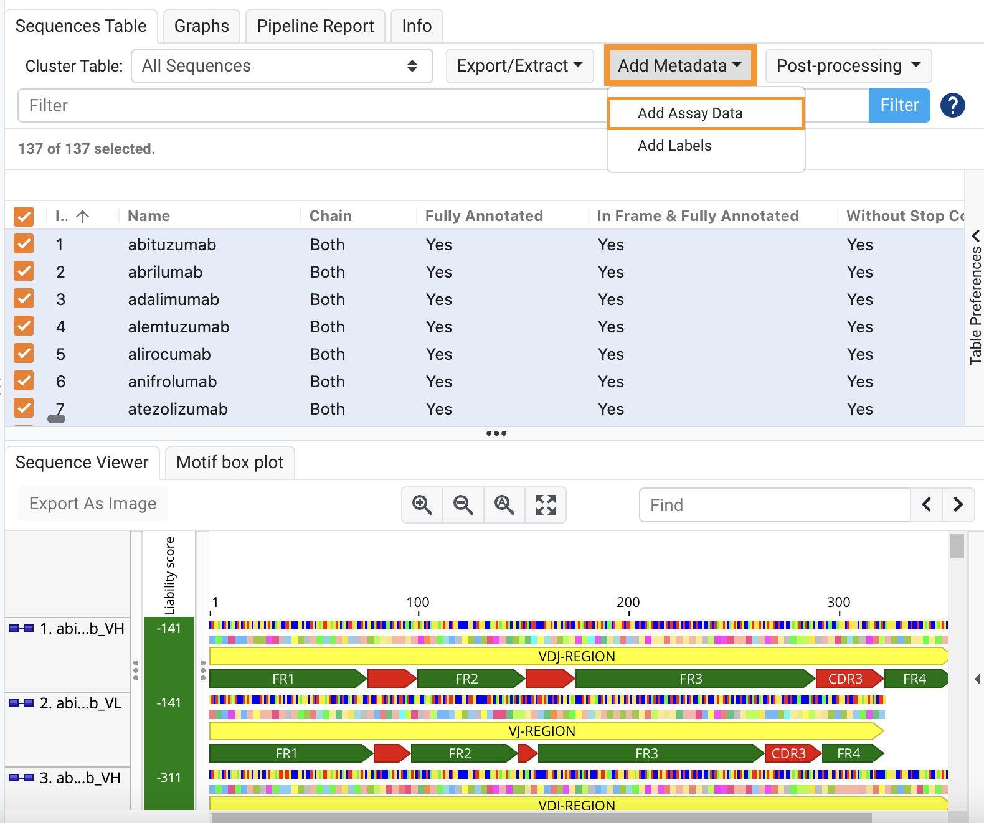The height and width of the screenshot is (823, 984).
Task: Click the sequence viewer vertical scrollbar thumb
Action: click(957, 546)
